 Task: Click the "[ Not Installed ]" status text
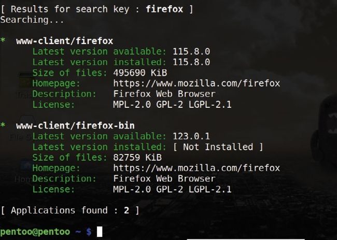click(218, 147)
